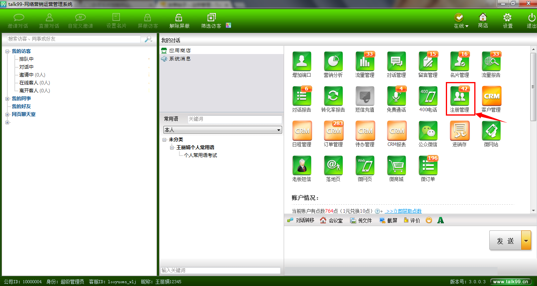Open the 落地页 icon
Image resolution: width=537 pixels, height=286 pixels.
tap(333, 166)
